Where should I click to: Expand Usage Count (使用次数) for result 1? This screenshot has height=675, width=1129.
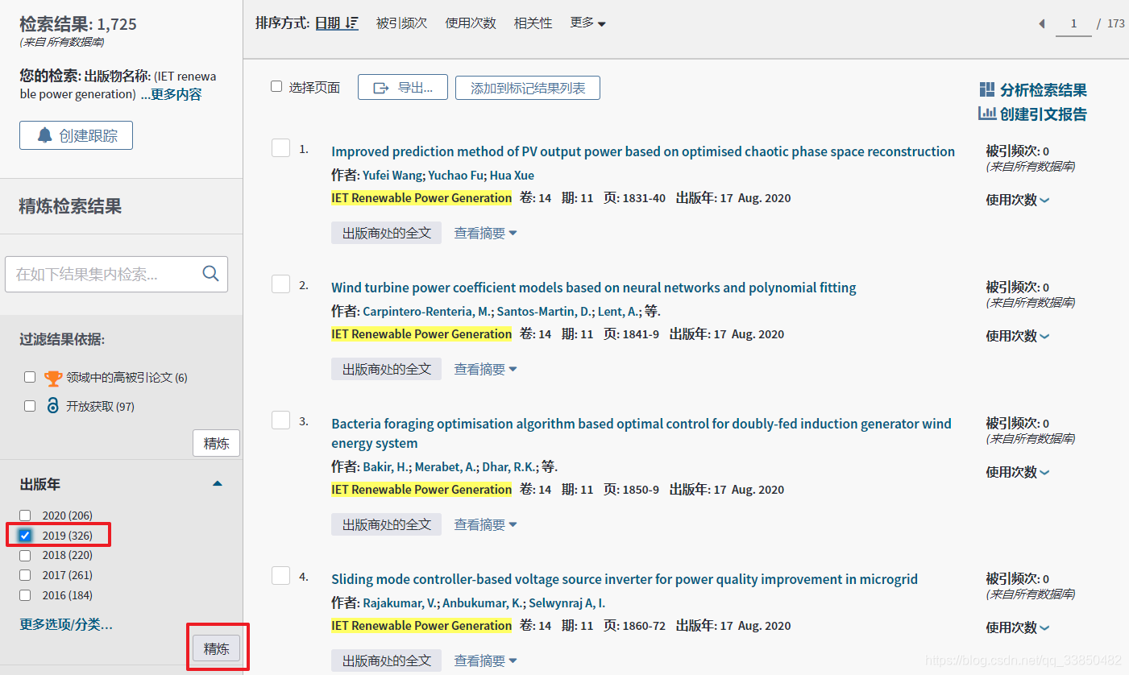pos(1018,200)
